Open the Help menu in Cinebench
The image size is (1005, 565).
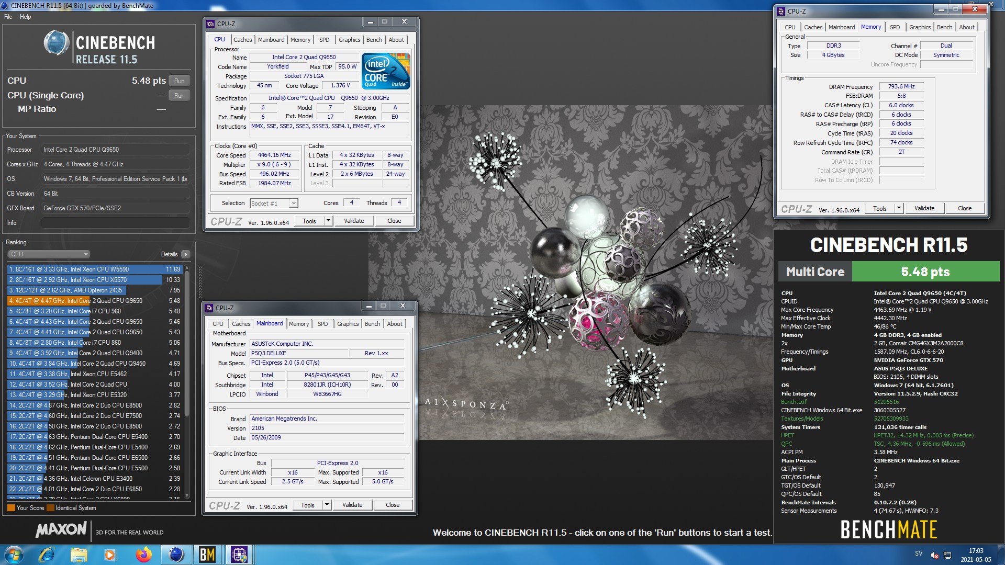(26, 17)
